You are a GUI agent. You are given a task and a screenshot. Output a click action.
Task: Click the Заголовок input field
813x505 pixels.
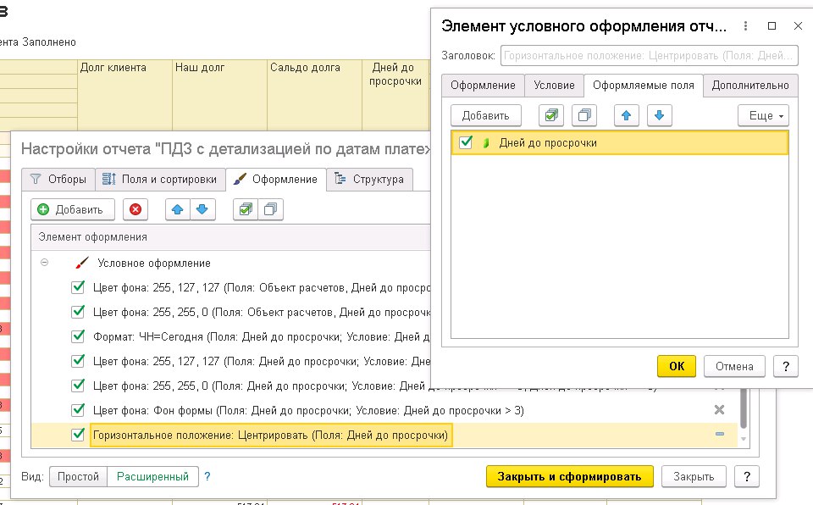click(650, 56)
